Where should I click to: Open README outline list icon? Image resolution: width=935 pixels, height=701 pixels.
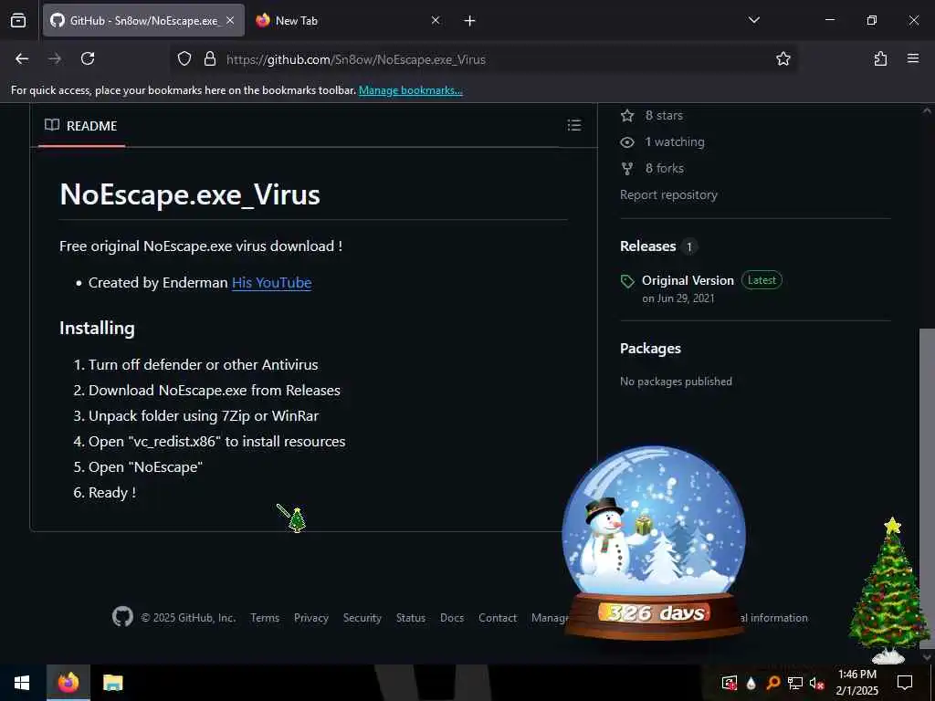(574, 125)
